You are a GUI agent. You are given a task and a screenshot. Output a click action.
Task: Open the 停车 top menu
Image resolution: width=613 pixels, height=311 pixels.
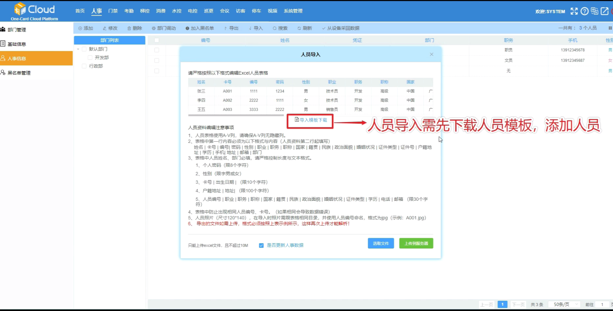pyautogui.click(x=256, y=11)
